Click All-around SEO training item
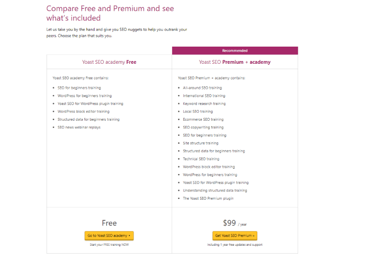Viewport: 392px width, 260px height. (x=202, y=88)
